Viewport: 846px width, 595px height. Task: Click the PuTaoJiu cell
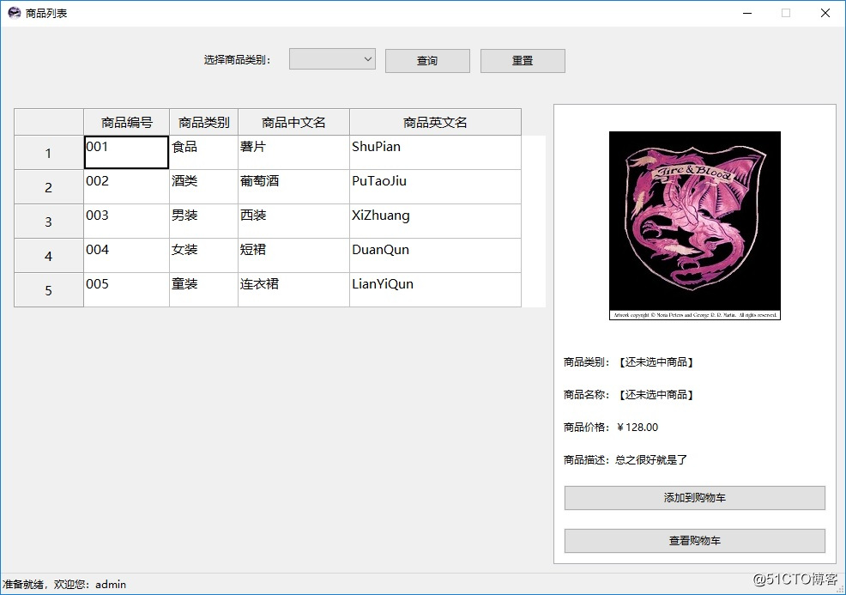pyautogui.click(x=435, y=187)
